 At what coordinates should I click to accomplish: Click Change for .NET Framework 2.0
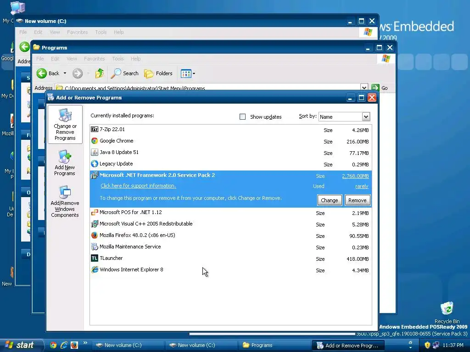(330, 200)
